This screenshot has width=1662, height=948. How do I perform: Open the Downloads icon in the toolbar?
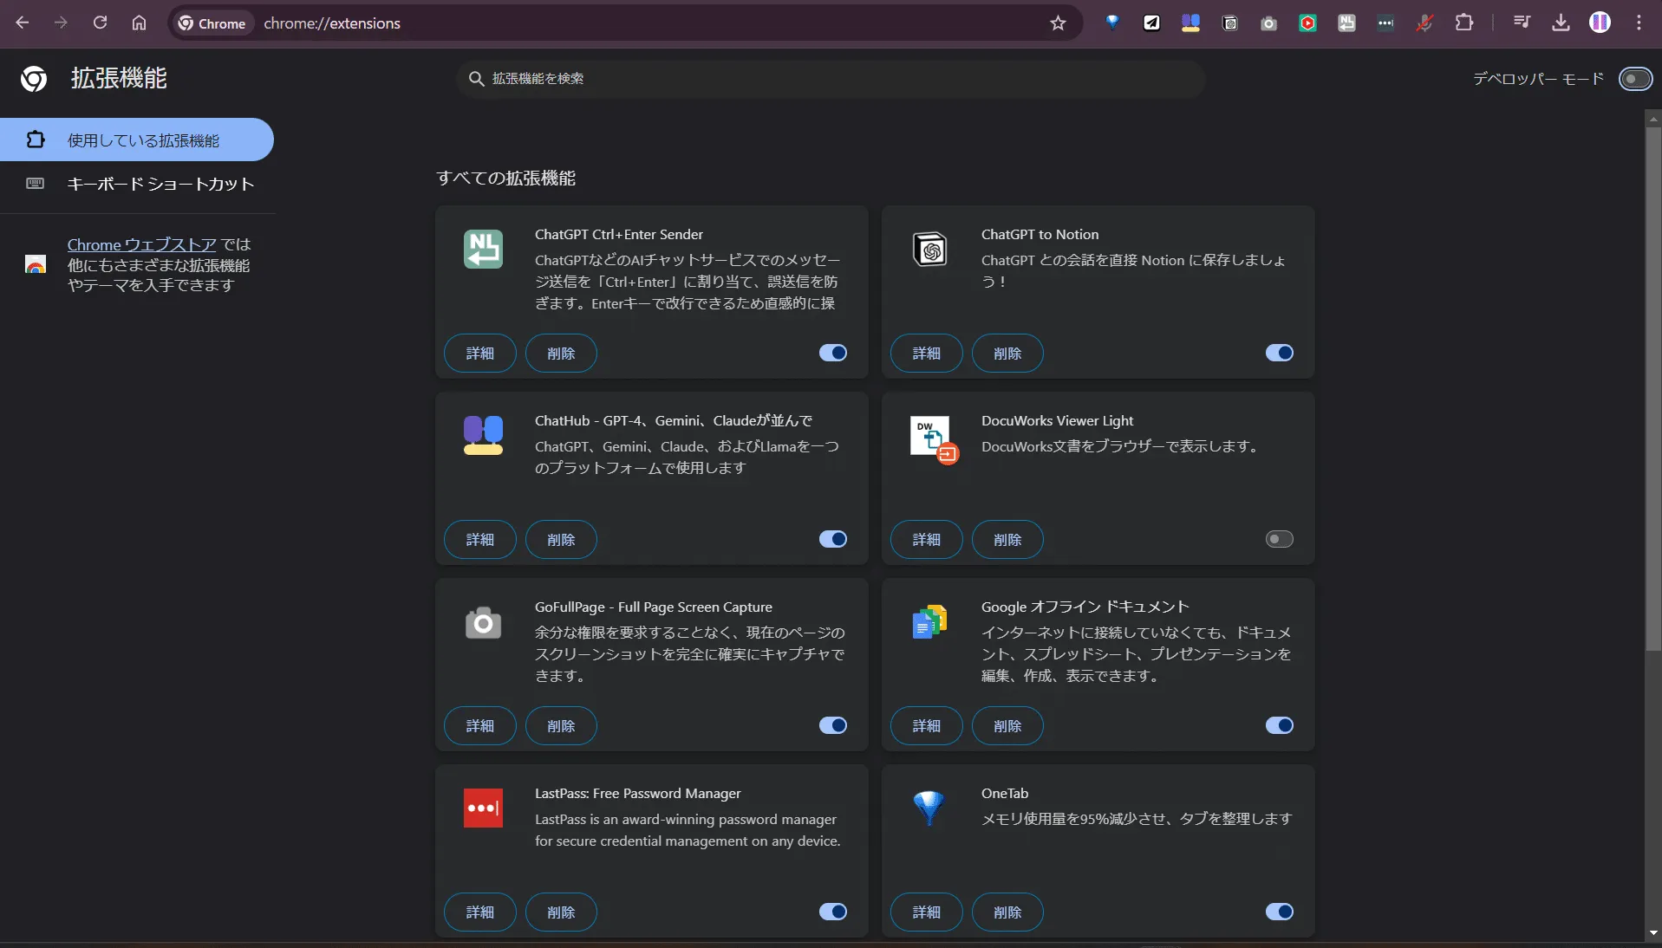point(1561,23)
